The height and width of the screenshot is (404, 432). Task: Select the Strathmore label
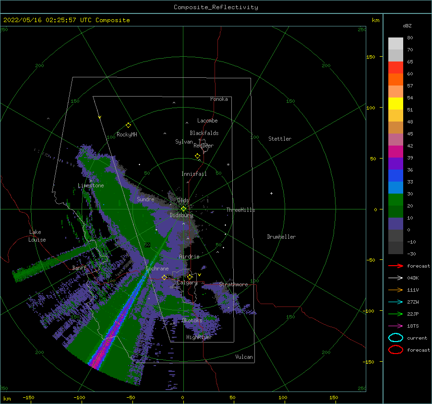click(233, 284)
